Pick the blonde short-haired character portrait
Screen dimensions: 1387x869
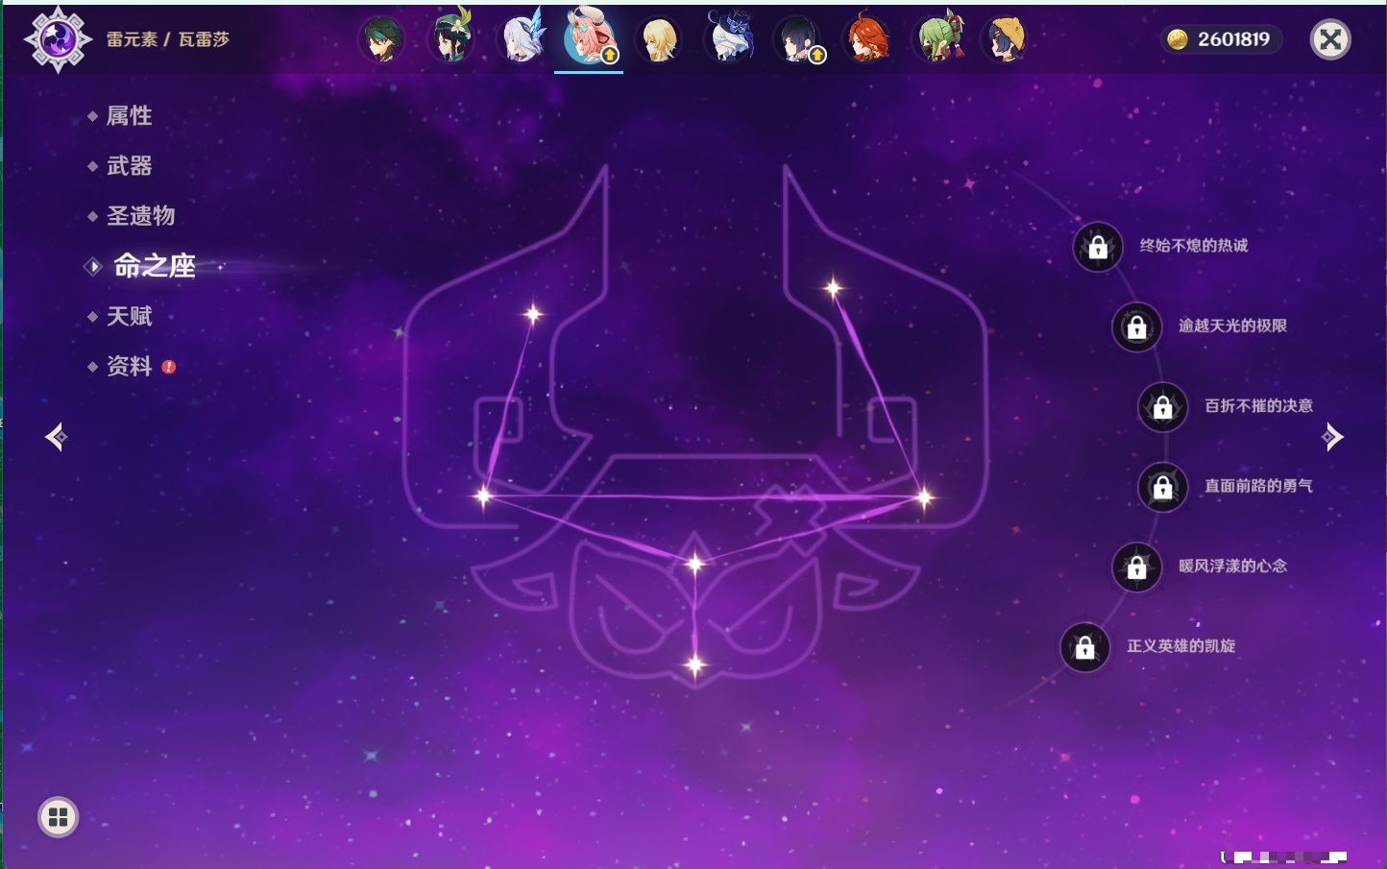pyautogui.click(x=660, y=39)
